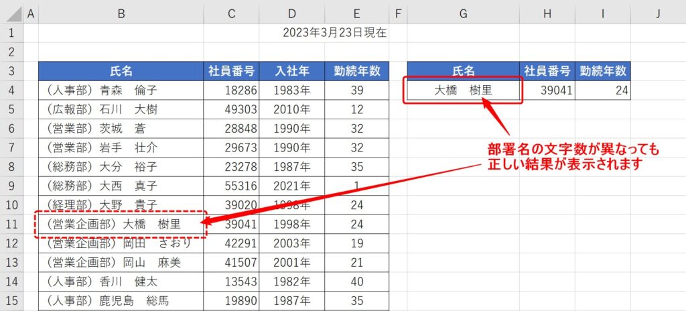Click the 社員番号 header cell in column C
Image resolution: width=686 pixels, height=311 pixels.
[231, 71]
